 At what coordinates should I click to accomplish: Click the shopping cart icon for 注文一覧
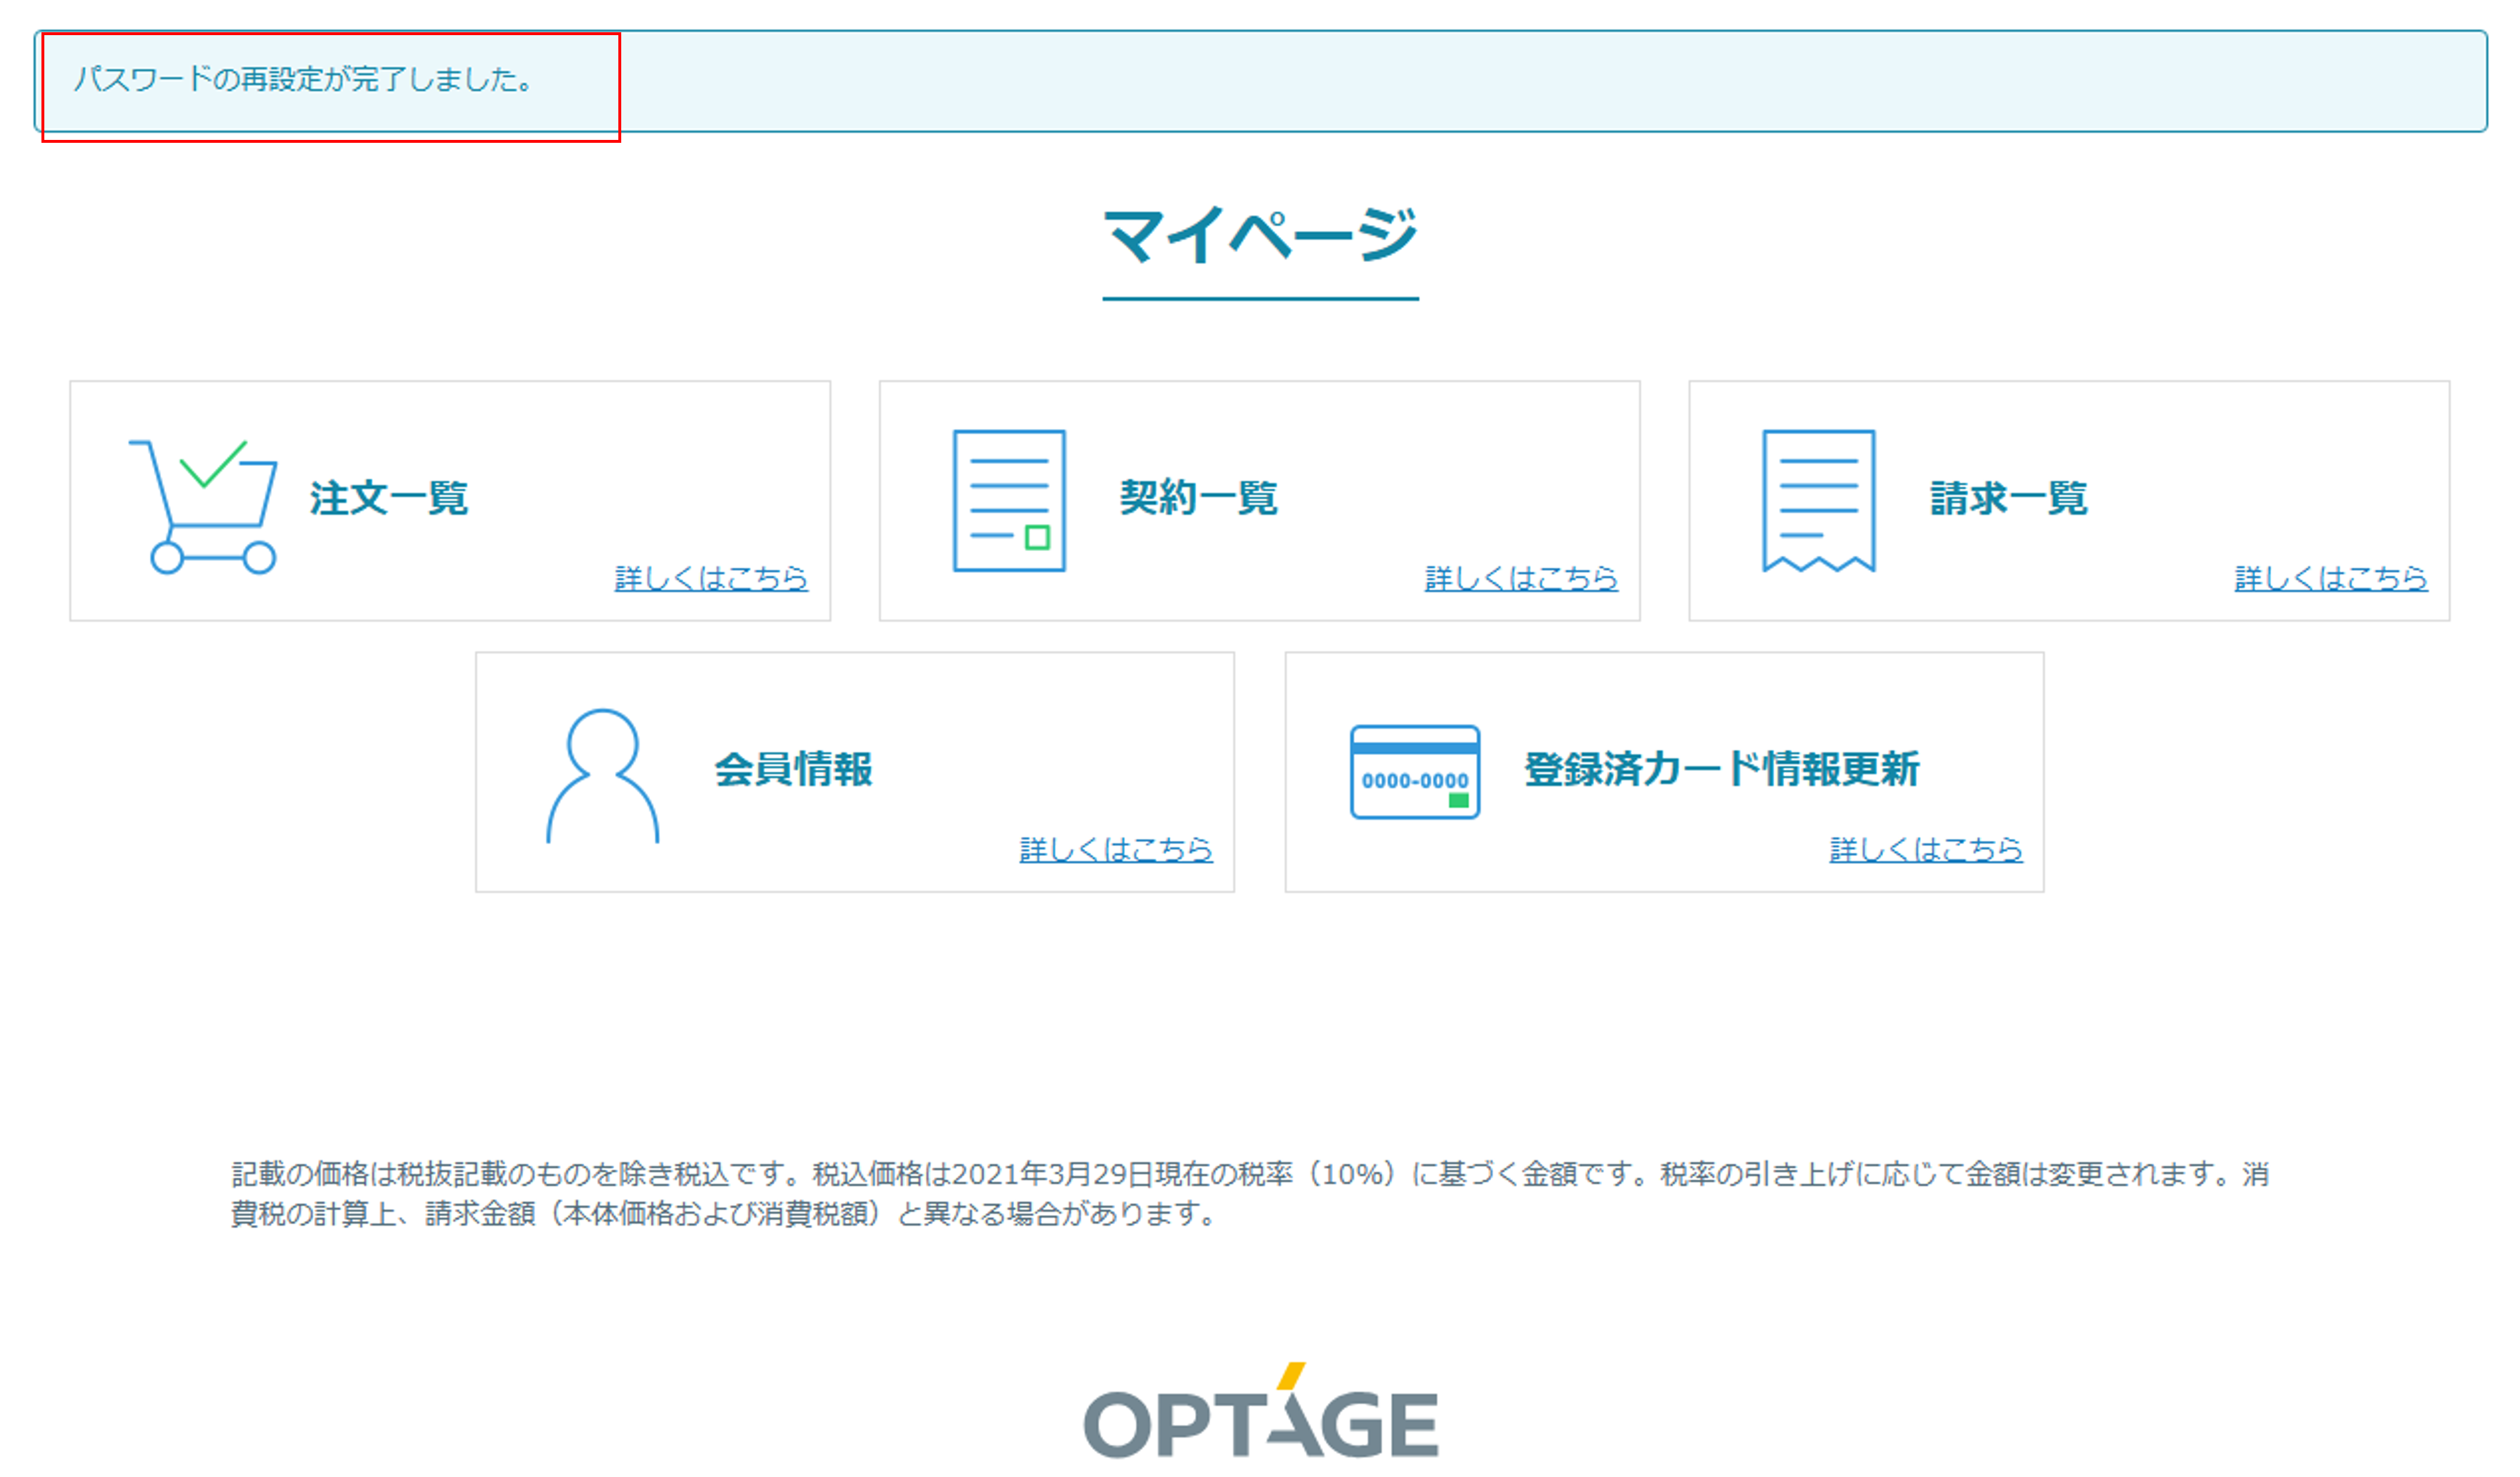(203, 507)
